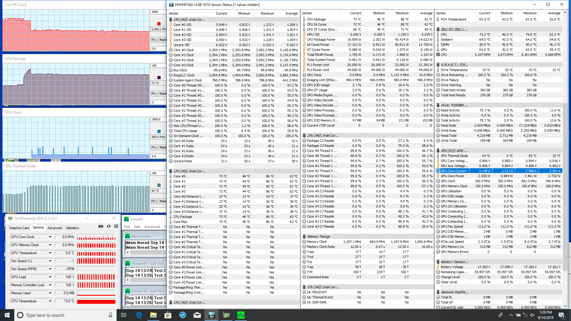Open Task View from the taskbar

pyautogui.click(x=124, y=315)
